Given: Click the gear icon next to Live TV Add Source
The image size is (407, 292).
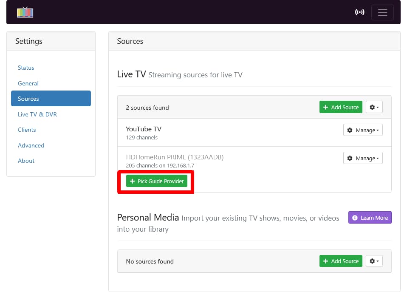Looking at the screenshot, I should (x=374, y=107).
